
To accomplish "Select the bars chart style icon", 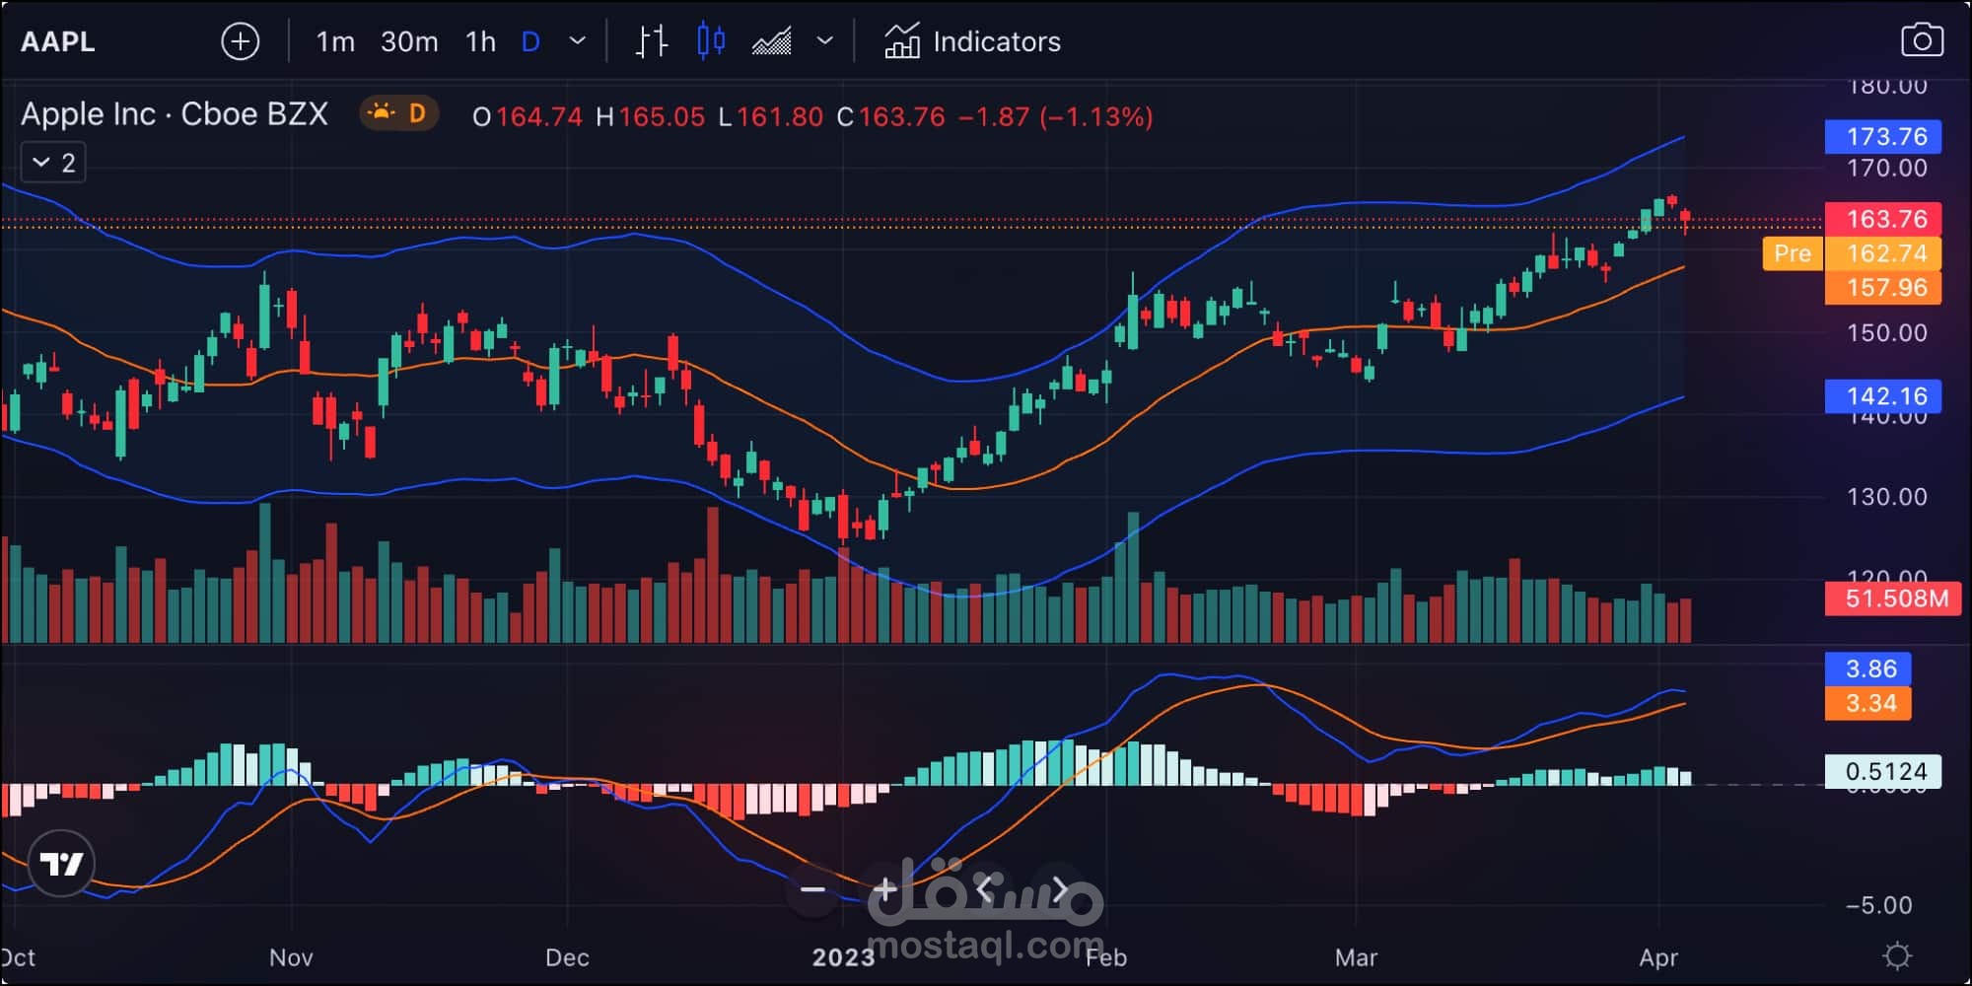I will tap(651, 41).
